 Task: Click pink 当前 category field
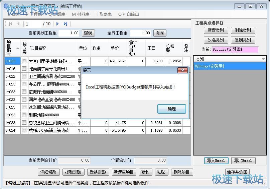coord(235,49)
